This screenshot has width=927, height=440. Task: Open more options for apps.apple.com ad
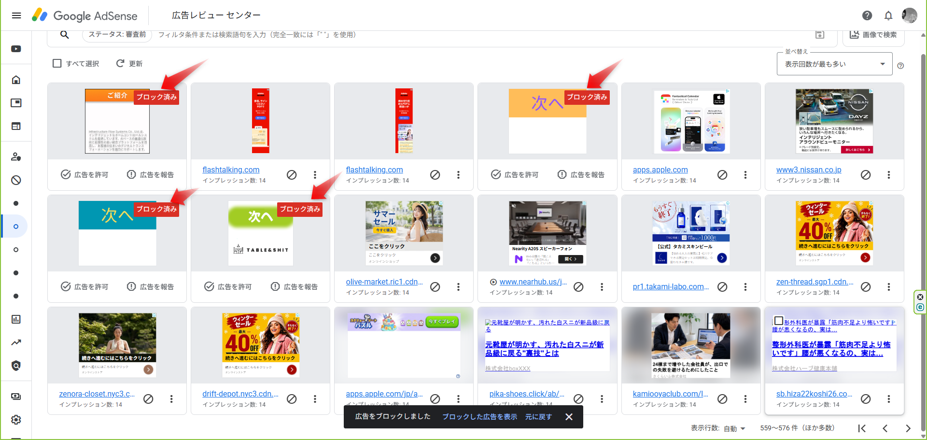pos(745,175)
